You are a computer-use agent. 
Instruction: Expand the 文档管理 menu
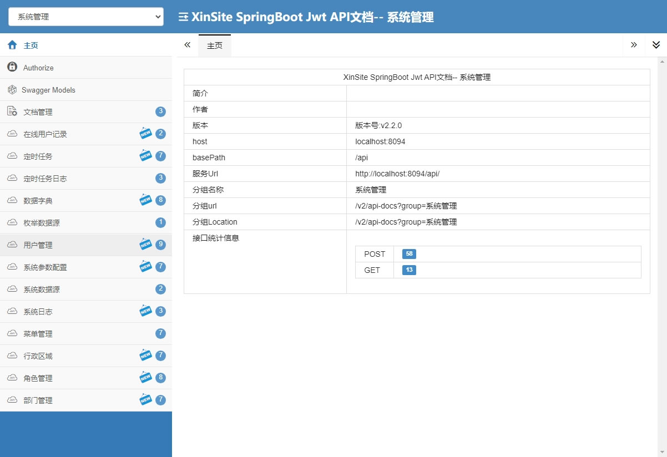86,111
